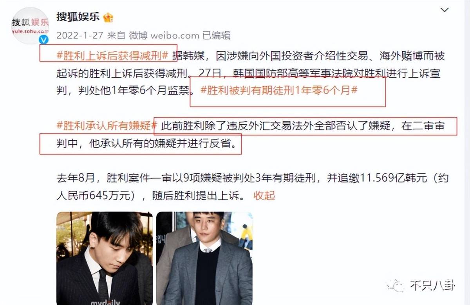This screenshot has height=305, width=470.
Task: Select paragraph starting with 去年8月
Action: 252,187
